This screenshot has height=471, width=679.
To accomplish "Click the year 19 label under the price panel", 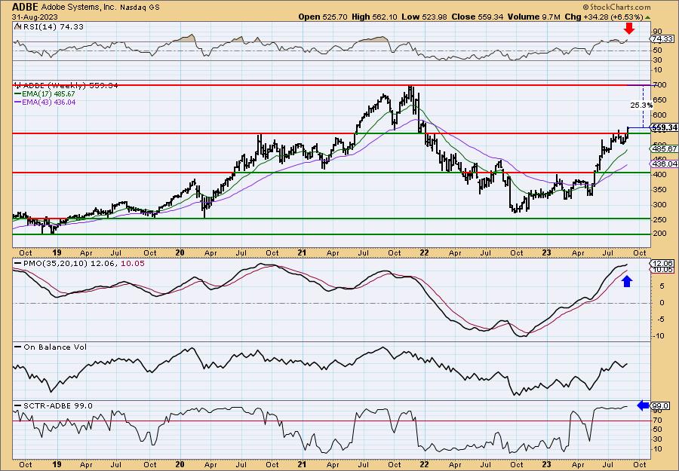I will (x=57, y=252).
